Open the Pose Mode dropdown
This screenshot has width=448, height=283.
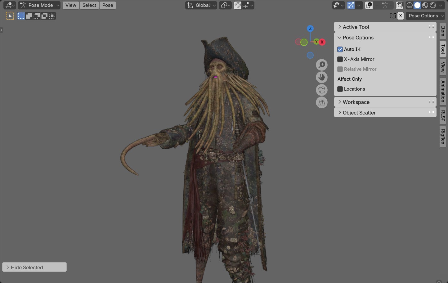click(39, 5)
